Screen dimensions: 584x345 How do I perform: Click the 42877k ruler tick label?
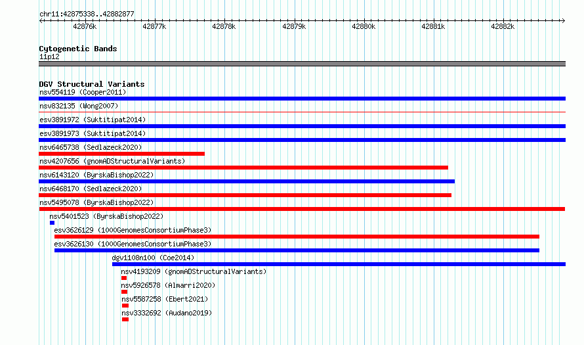[x=154, y=26]
